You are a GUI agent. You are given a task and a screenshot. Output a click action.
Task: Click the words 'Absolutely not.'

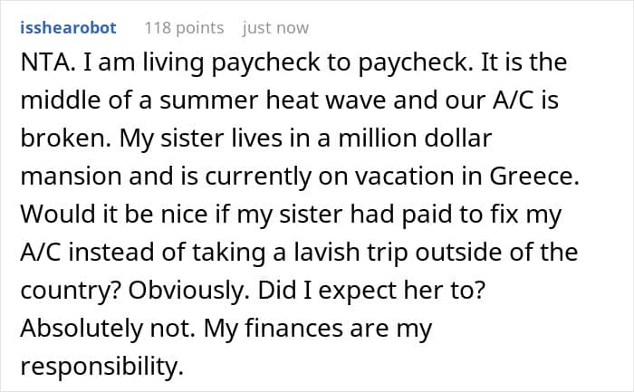108,328
